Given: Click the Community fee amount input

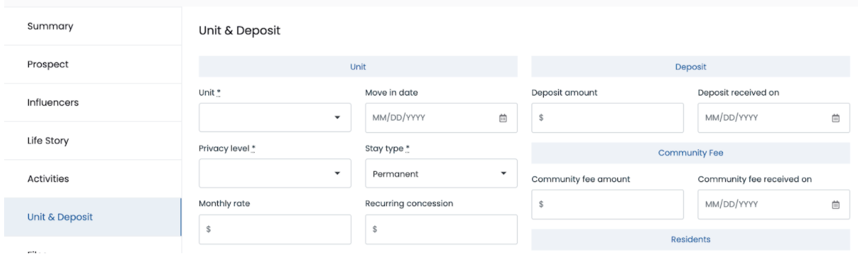Looking at the screenshot, I should click(608, 204).
